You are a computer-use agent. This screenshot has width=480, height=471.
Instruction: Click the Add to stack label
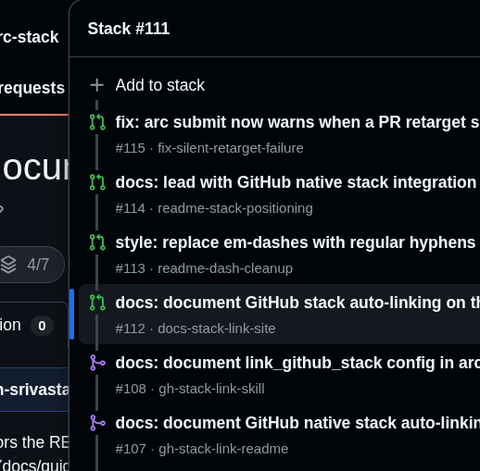point(159,85)
